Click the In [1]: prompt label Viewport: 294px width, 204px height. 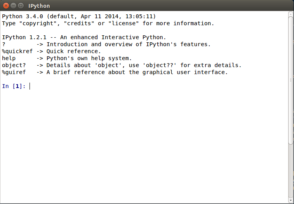click(x=14, y=86)
